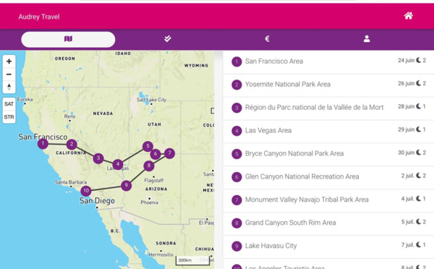
Task: Open the user profile tab
Action: pyautogui.click(x=367, y=39)
